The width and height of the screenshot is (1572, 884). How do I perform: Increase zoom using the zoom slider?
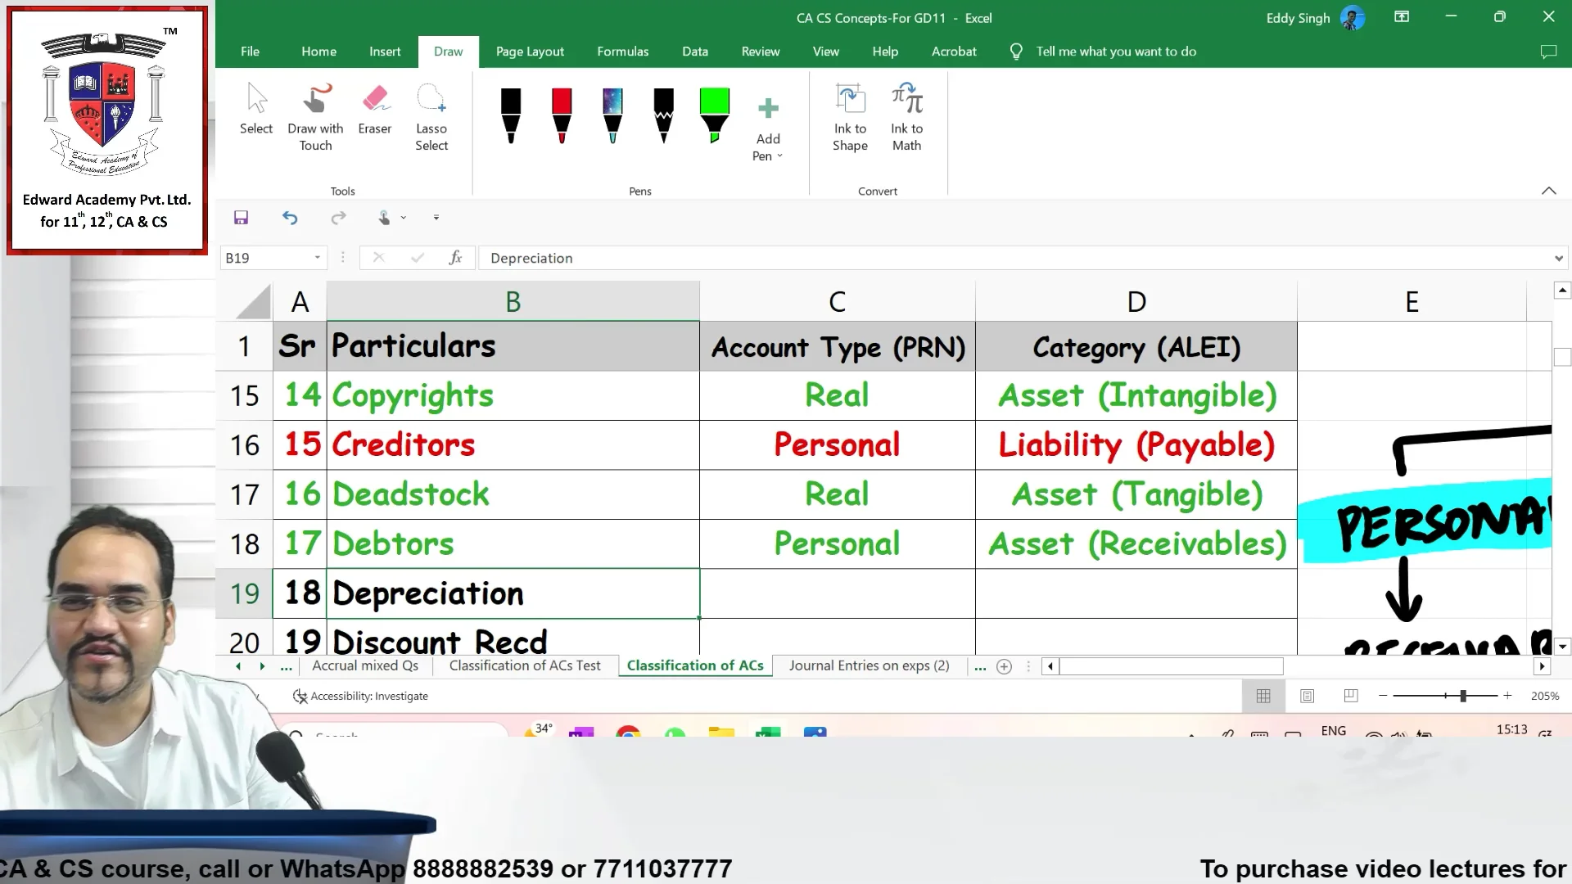click(1507, 696)
